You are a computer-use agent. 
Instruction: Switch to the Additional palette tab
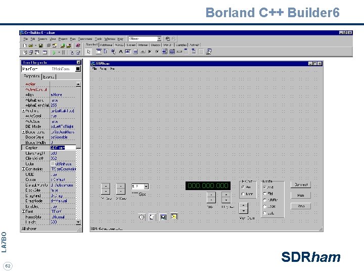coord(106,45)
